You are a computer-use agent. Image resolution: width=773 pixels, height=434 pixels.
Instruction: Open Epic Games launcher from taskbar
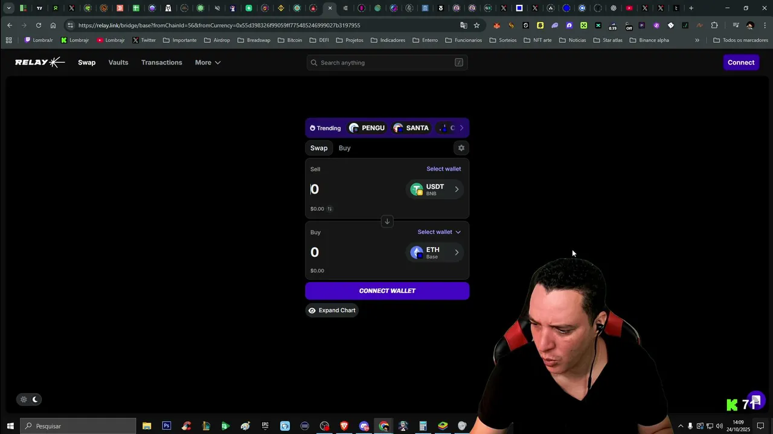(265, 426)
